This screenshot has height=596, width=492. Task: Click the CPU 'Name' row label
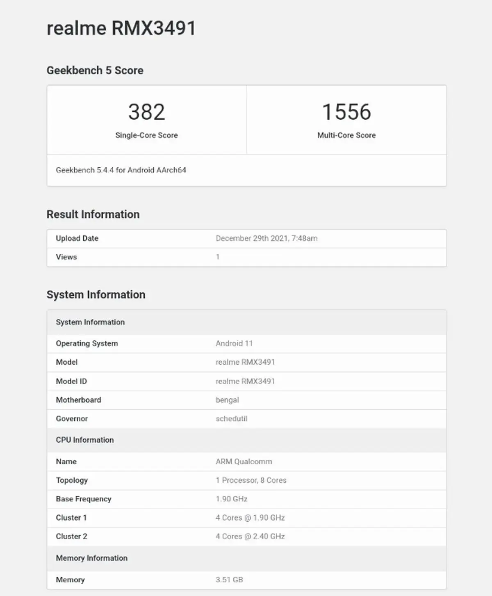tap(66, 461)
